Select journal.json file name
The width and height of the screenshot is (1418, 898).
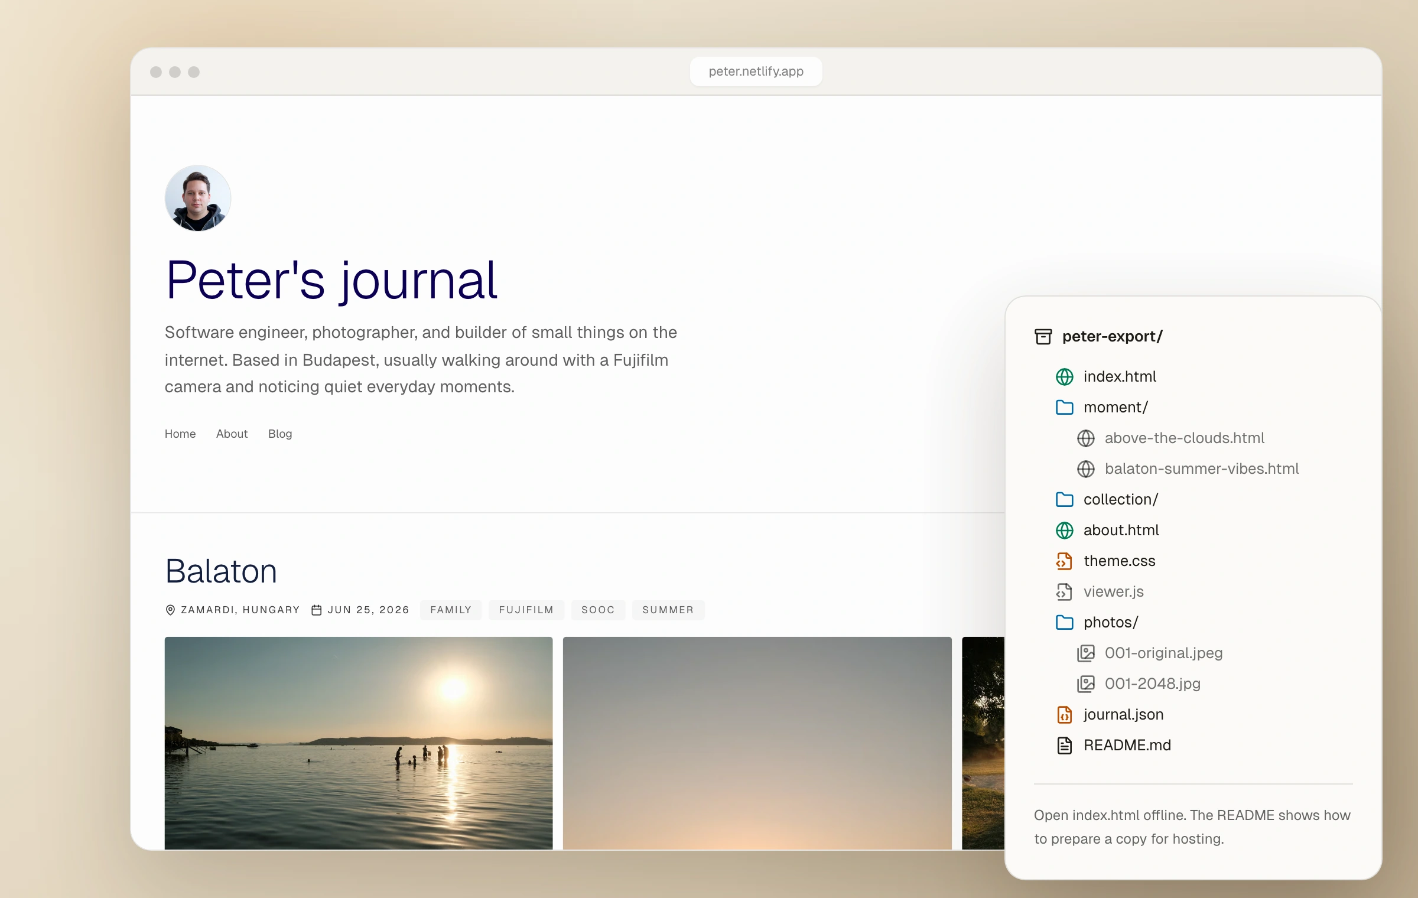(1124, 715)
